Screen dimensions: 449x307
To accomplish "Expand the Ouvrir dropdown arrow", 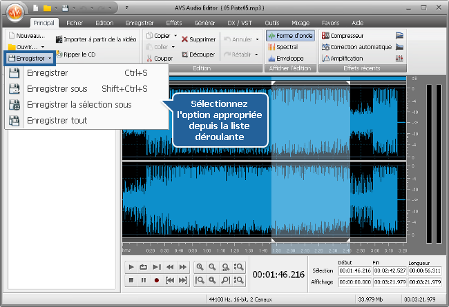I will tap(43, 47).
